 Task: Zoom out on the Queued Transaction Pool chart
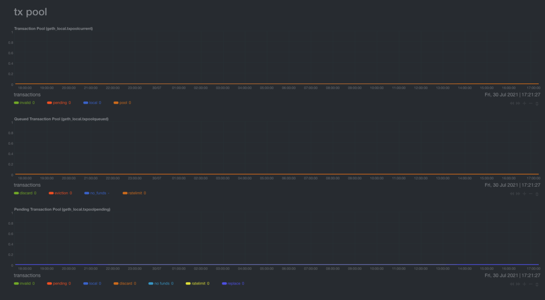coord(530,194)
